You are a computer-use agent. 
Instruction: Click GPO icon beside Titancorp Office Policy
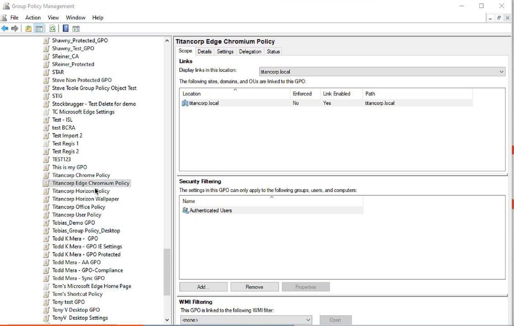[47, 207]
